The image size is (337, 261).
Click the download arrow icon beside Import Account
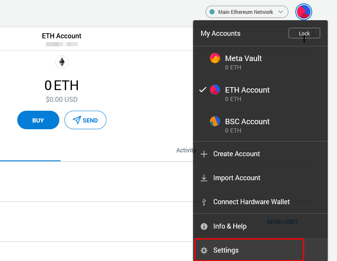[x=204, y=178]
